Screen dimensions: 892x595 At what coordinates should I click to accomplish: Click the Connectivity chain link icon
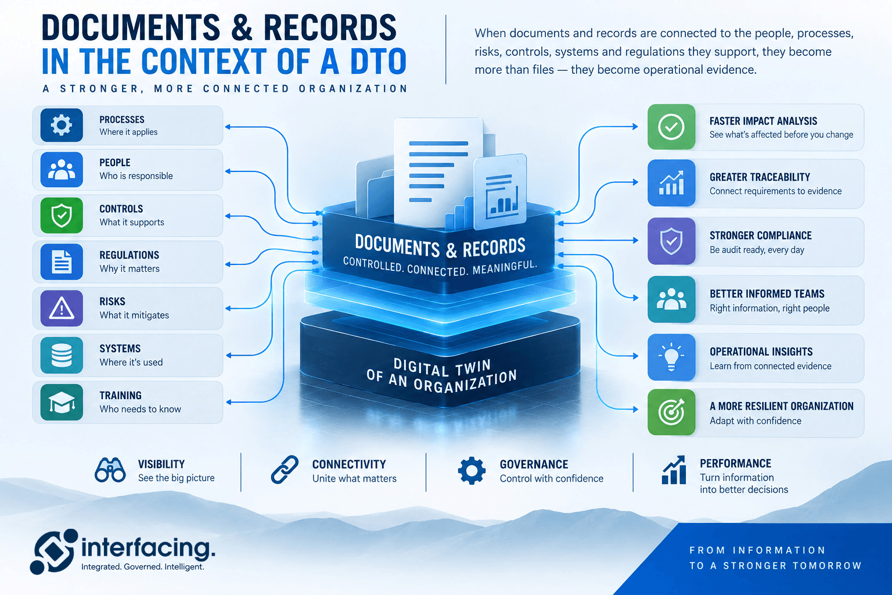[x=285, y=470]
